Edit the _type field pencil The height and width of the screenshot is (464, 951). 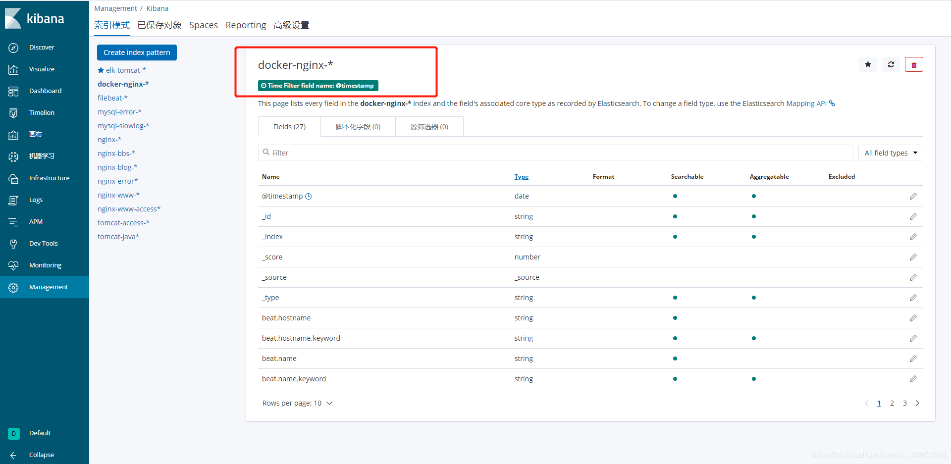(913, 298)
